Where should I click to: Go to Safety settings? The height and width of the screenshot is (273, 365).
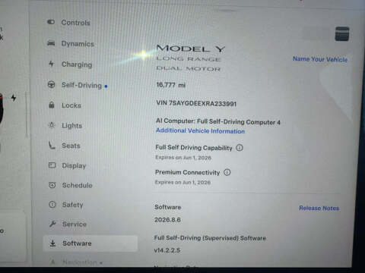tap(73, 205)
